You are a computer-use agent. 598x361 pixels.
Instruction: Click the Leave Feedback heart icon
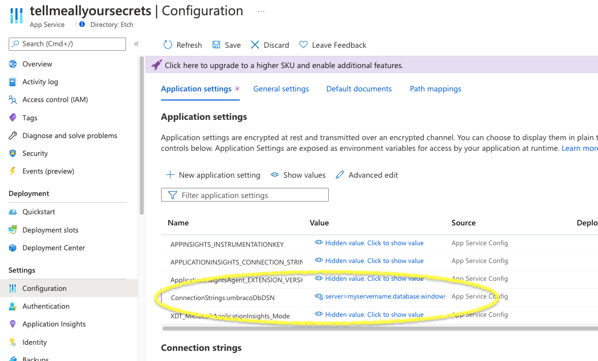point(303,45)
